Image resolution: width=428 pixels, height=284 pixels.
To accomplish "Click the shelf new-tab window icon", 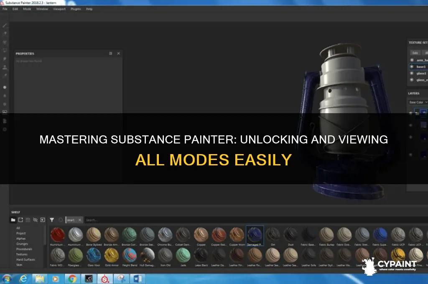I will click(x=20, y=220).
